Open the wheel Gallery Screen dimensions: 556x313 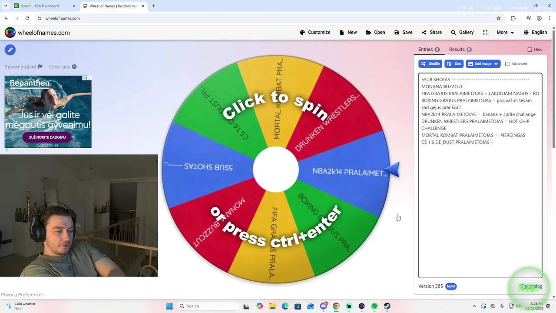point(462,32)
